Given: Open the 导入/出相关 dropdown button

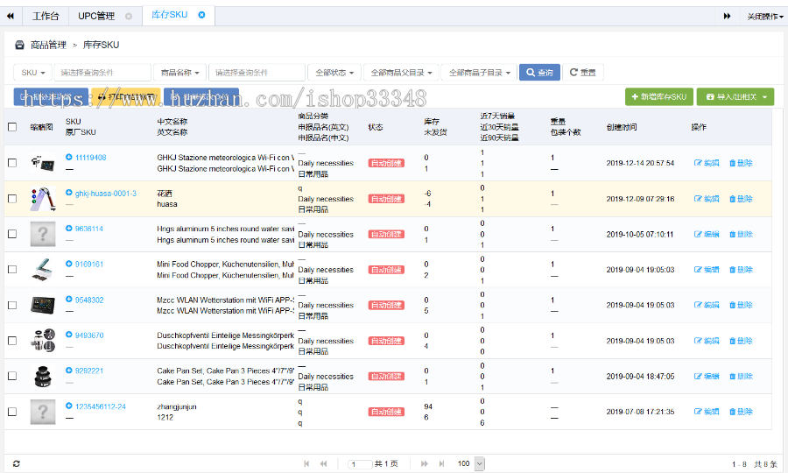Looking at the screenshot, I should pos(735,96).
